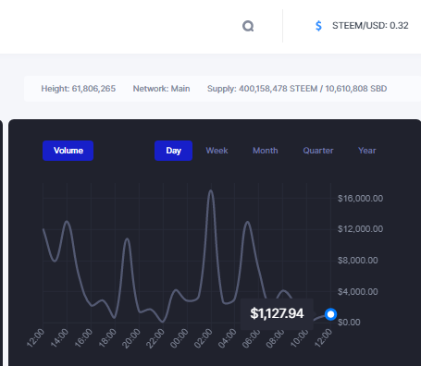Switch chart range to Month
Viewport: 421px width, 366px height.
click(266, 151)
